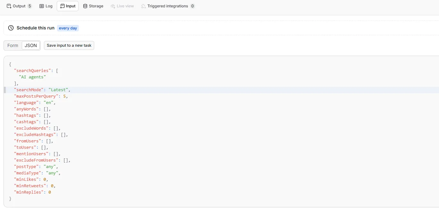Click the Log tab icon
Screen dimensions: 439x208
42,6
